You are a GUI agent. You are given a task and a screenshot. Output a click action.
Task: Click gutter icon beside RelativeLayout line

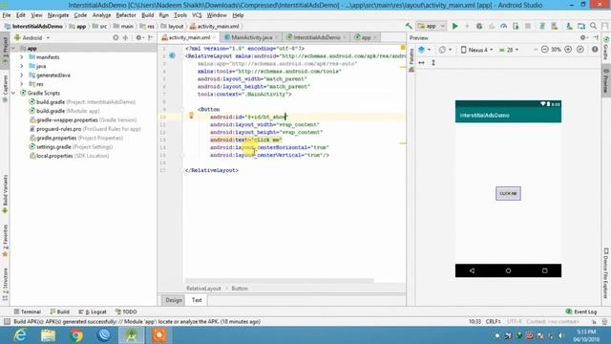(x=172, y=55)
